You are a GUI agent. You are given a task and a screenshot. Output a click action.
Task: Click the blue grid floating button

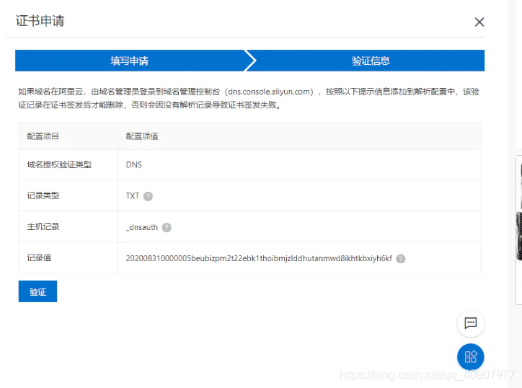(x=470, y=356)
